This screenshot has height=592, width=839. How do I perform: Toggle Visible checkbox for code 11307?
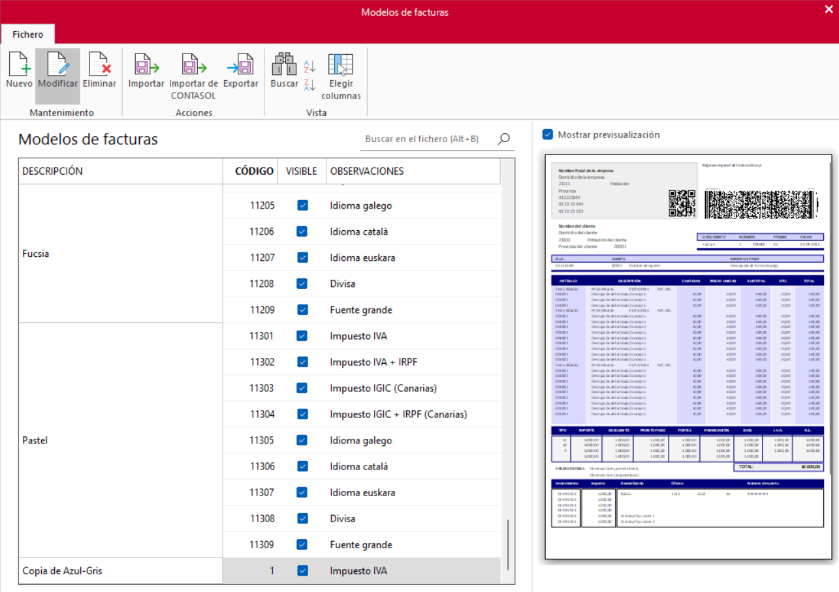(x=302, y=492)
